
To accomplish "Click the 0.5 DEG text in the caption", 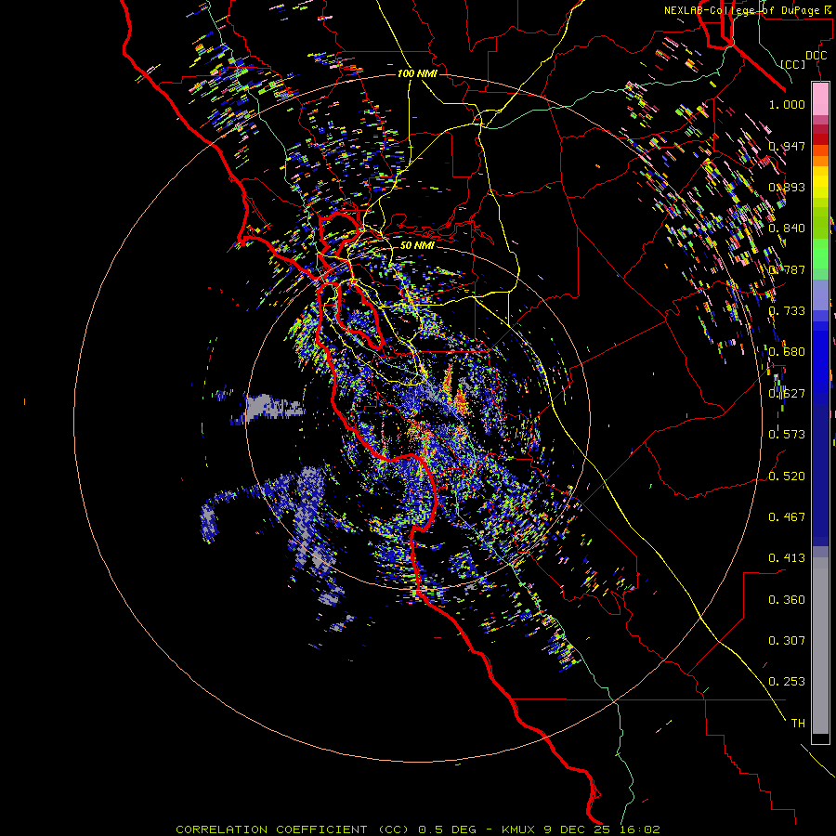I will point(448,829).
